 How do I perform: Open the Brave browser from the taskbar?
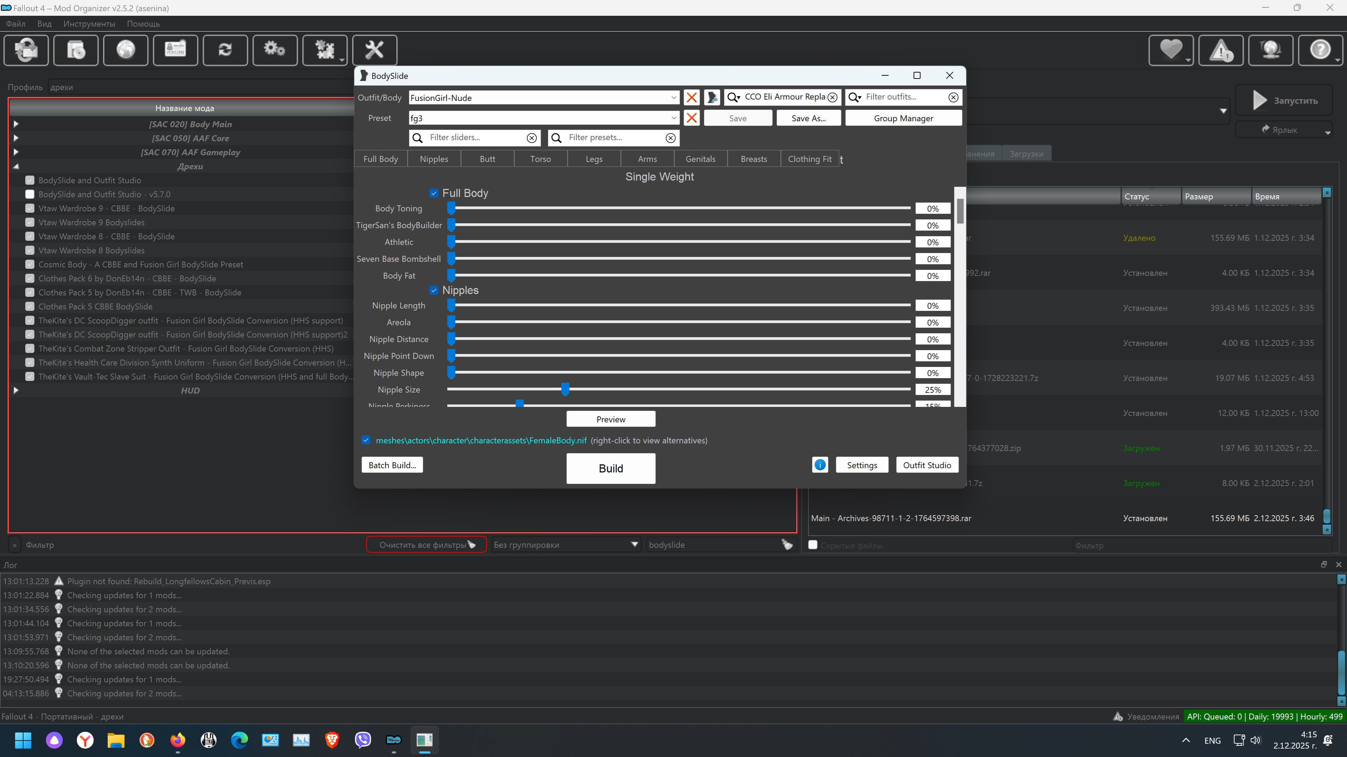[x=332, y=740]
